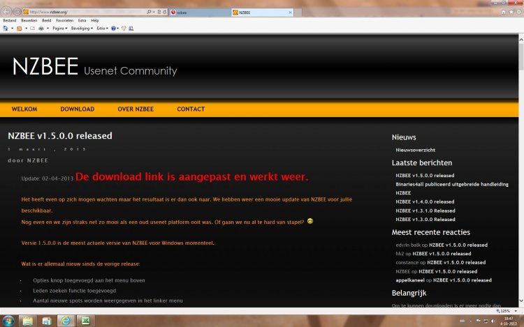Viewport: 524px width, 327px height.
Task: Click the search magnifier in the address bar
Action: (149, 12)
